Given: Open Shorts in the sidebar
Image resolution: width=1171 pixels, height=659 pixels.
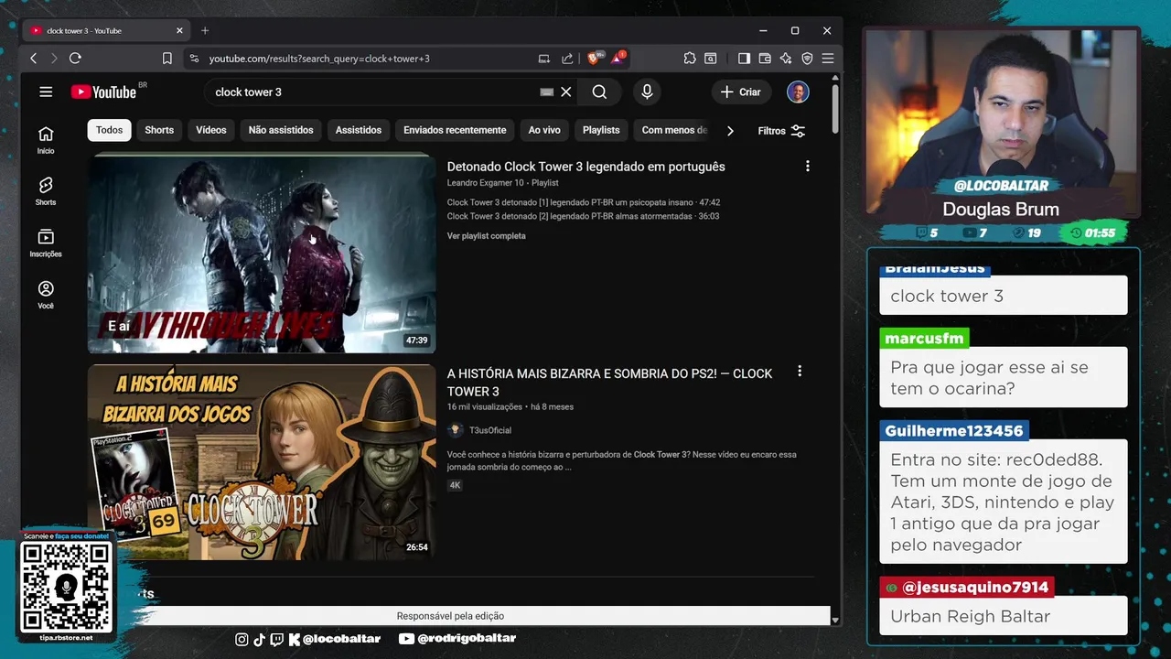Looking at the screenshot, I should click(46, 191).
